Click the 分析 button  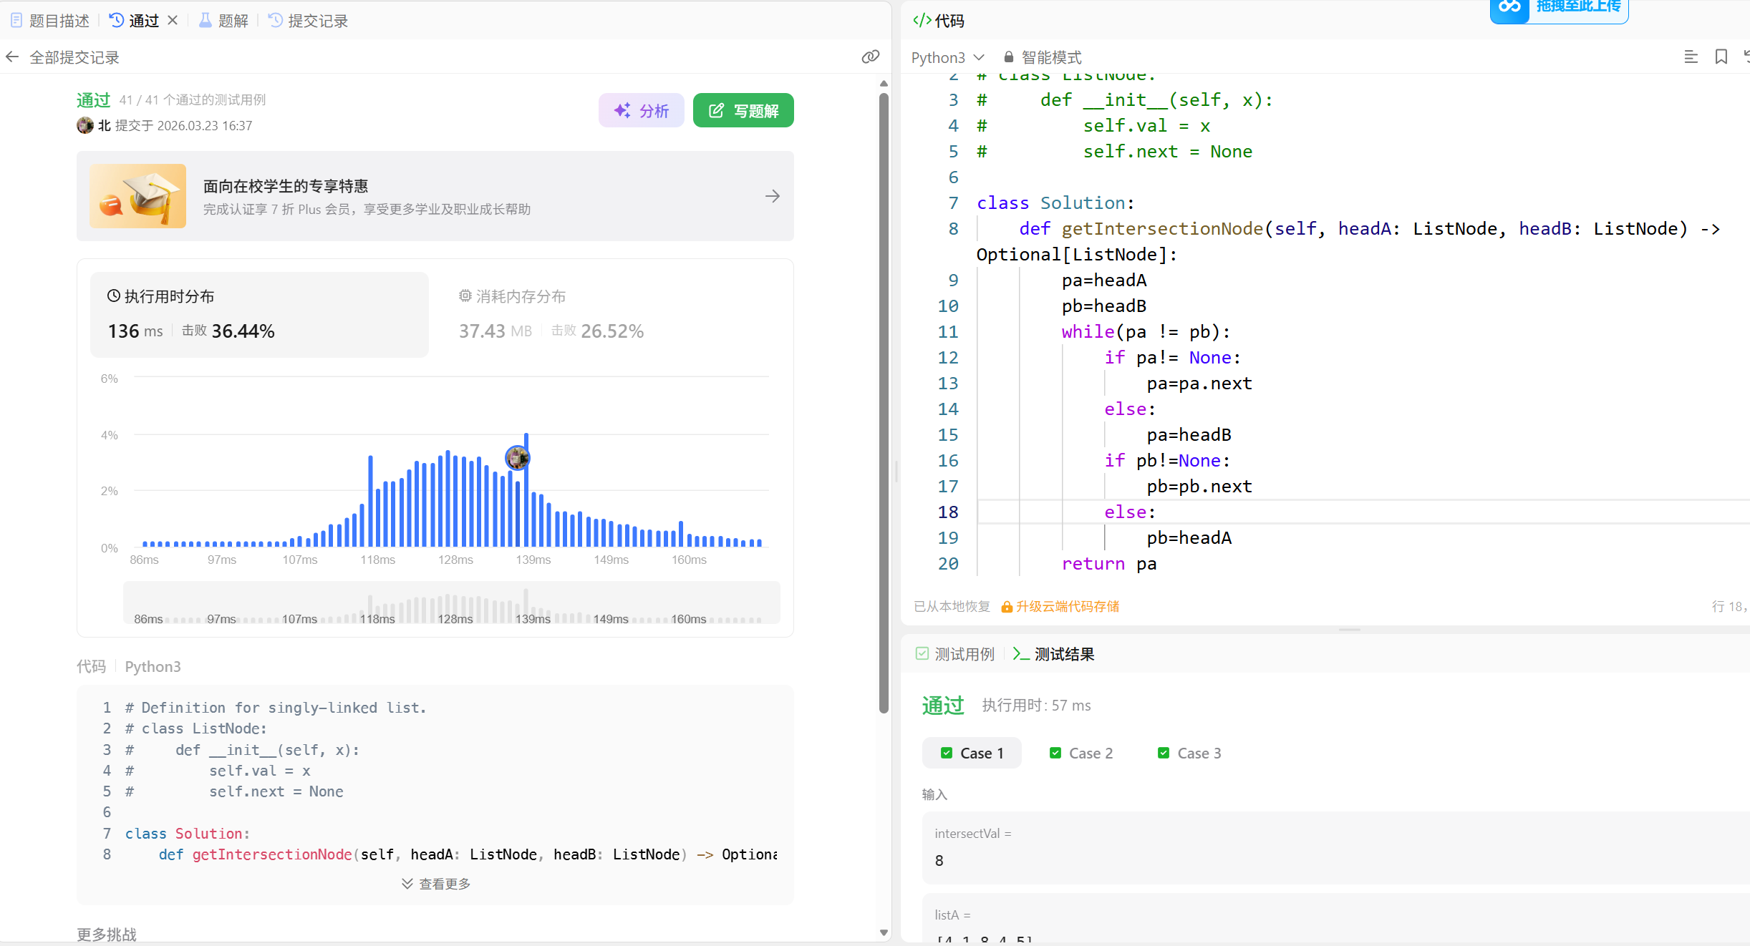click(642, 111)
